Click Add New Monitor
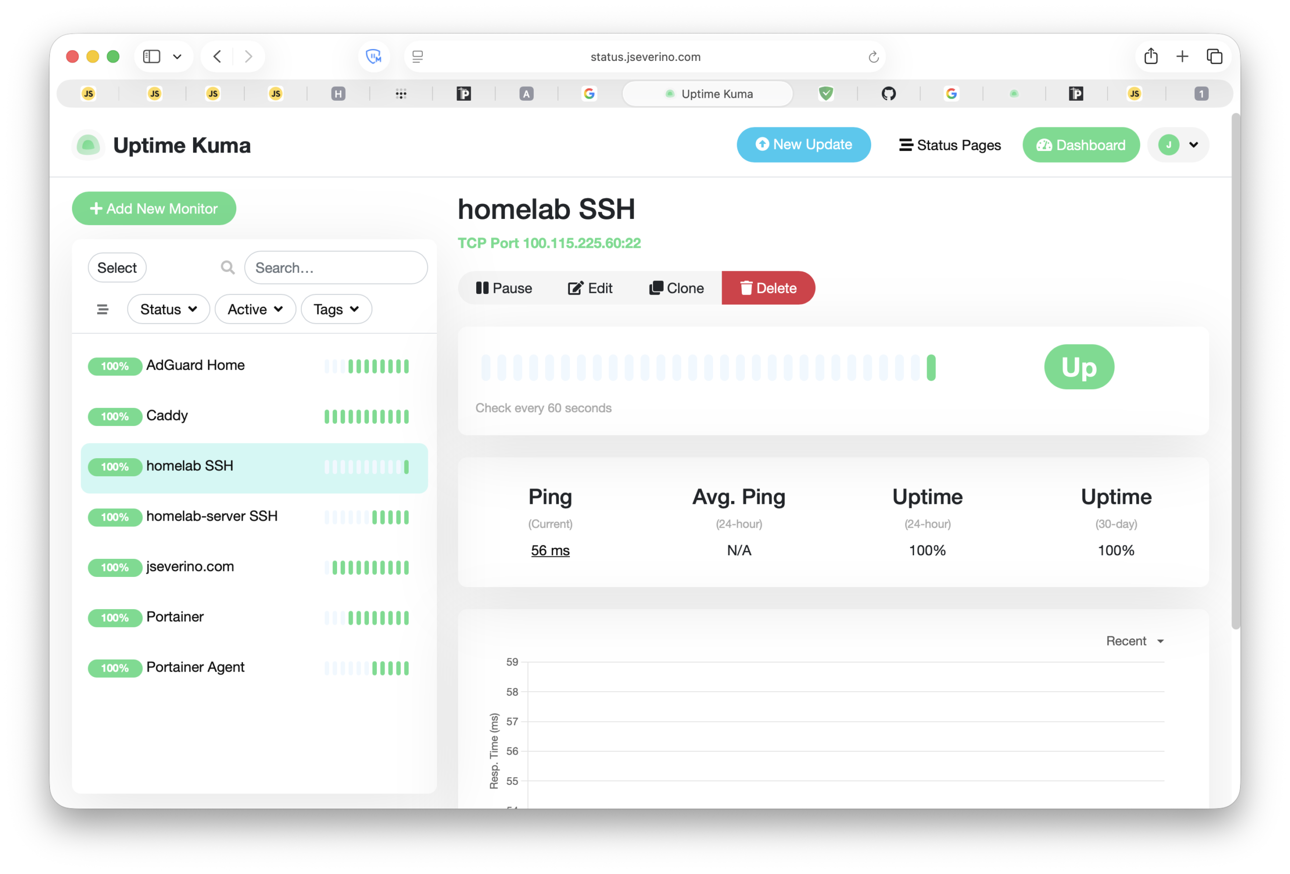This screenshot has width=1290, height=874. tap(154, 208)
